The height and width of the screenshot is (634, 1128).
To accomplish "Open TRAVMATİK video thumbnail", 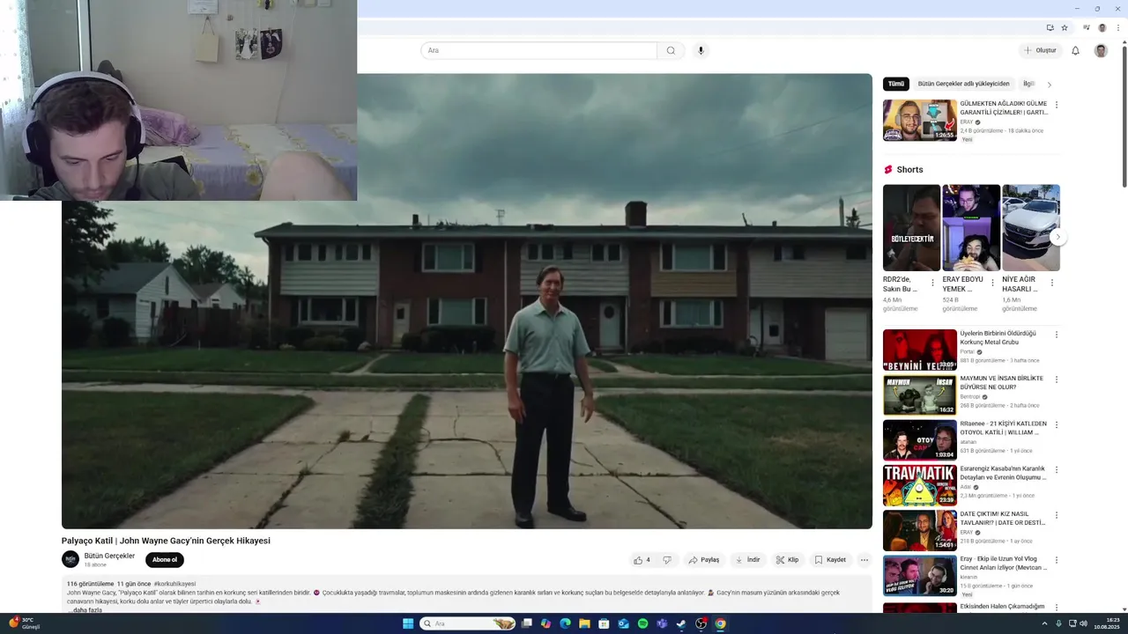I will pyautogui.click(x=920, y=485).
